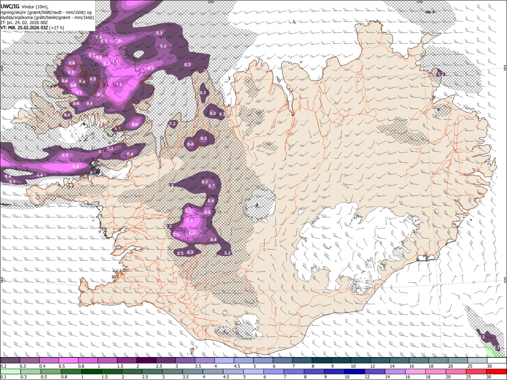507x380 pixels.
Task: Pick the upper legend swatch starting at 0.2
Action: (x=10, y=360)
